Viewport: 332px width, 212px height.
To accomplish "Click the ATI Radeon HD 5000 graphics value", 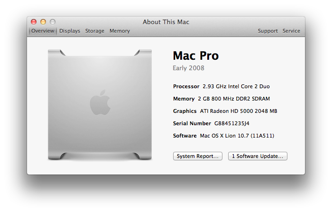I will point(239,111).
